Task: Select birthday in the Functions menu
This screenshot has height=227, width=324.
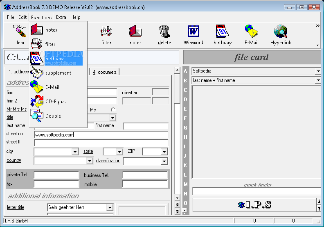Action: [x=56, y=58]
